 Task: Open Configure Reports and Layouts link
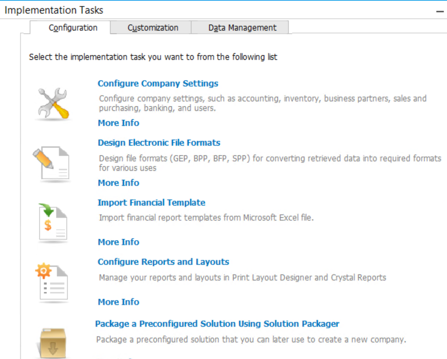coord(163,262)
